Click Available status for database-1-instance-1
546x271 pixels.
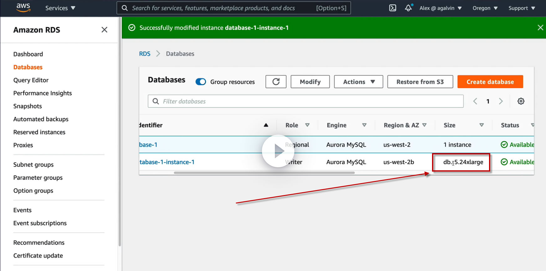pos(518,162)
